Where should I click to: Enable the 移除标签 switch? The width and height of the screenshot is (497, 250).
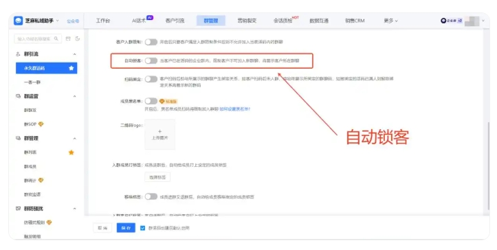click(151, 196)
